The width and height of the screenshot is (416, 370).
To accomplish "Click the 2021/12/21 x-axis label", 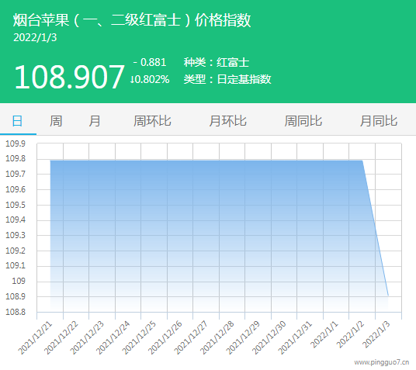I will tap(35, 337).
